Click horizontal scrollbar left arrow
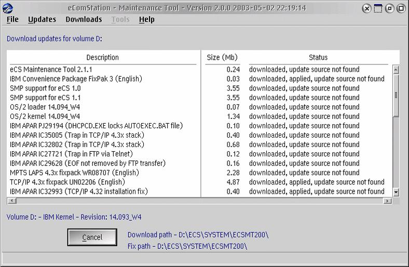The image size is (409, 267). click(x=12, y=201)
